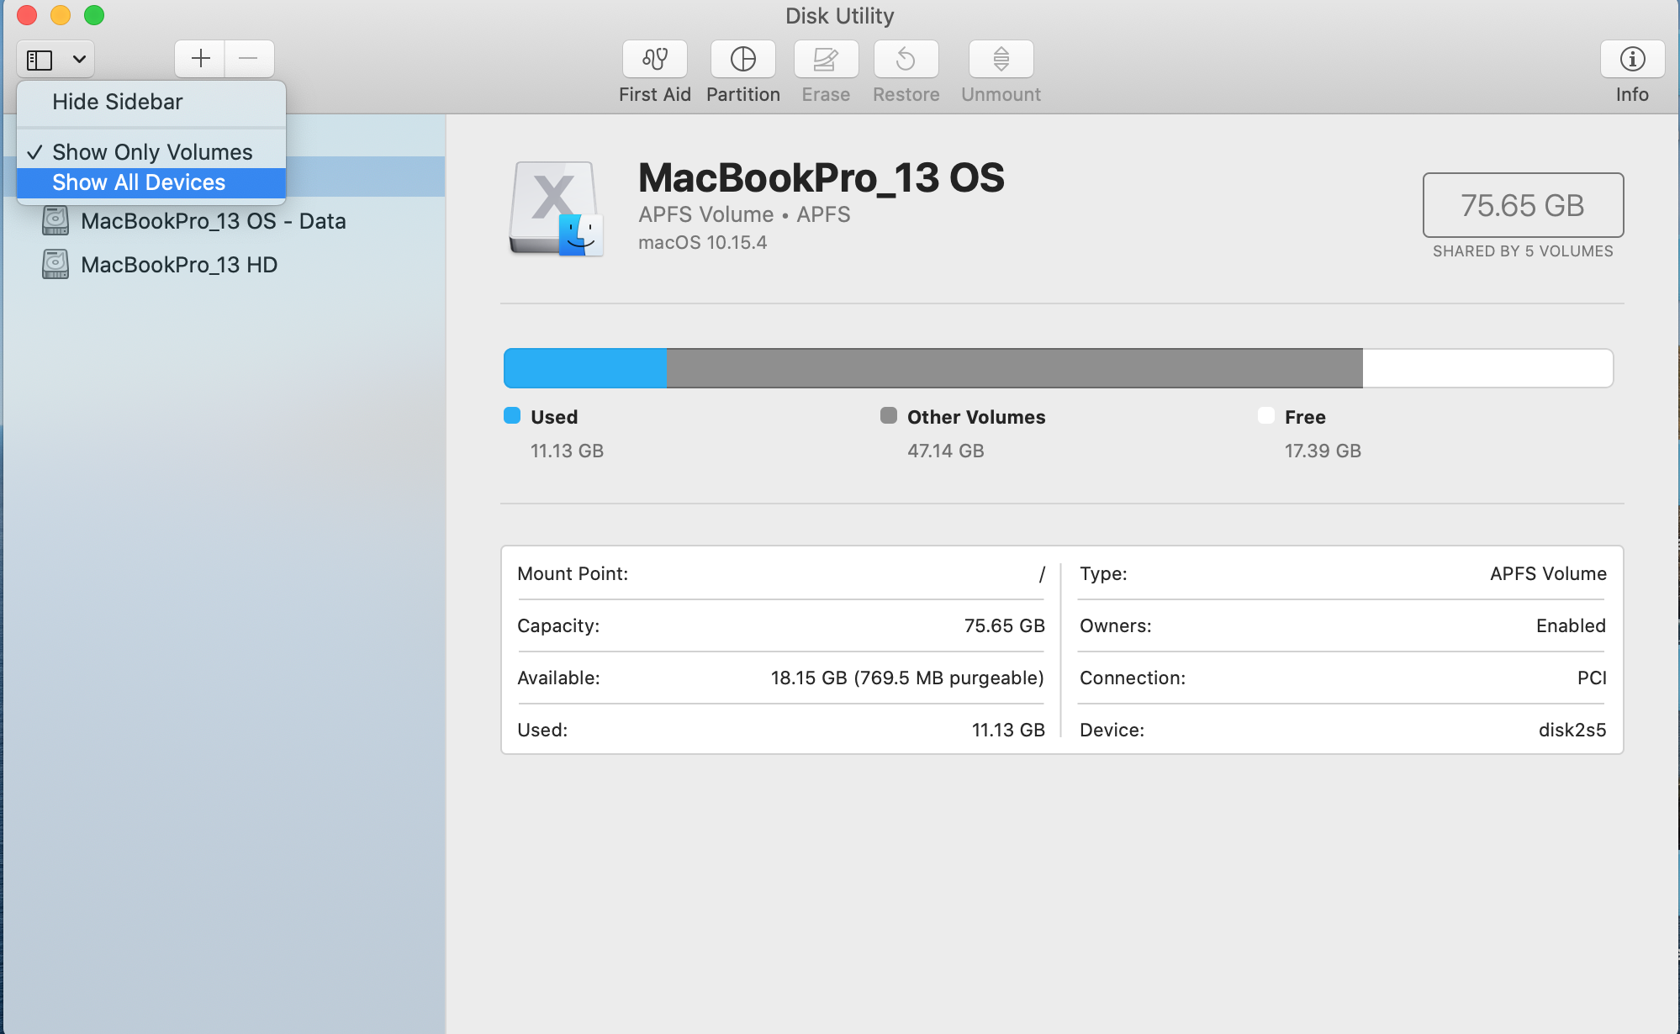Viewport: 1680px width, 1034px height.
Task: Click the add volume plus button
Action: (x=200, y=59)
